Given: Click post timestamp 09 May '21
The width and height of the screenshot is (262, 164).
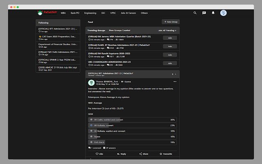Looking at the screenshot, I should (107, 84).
